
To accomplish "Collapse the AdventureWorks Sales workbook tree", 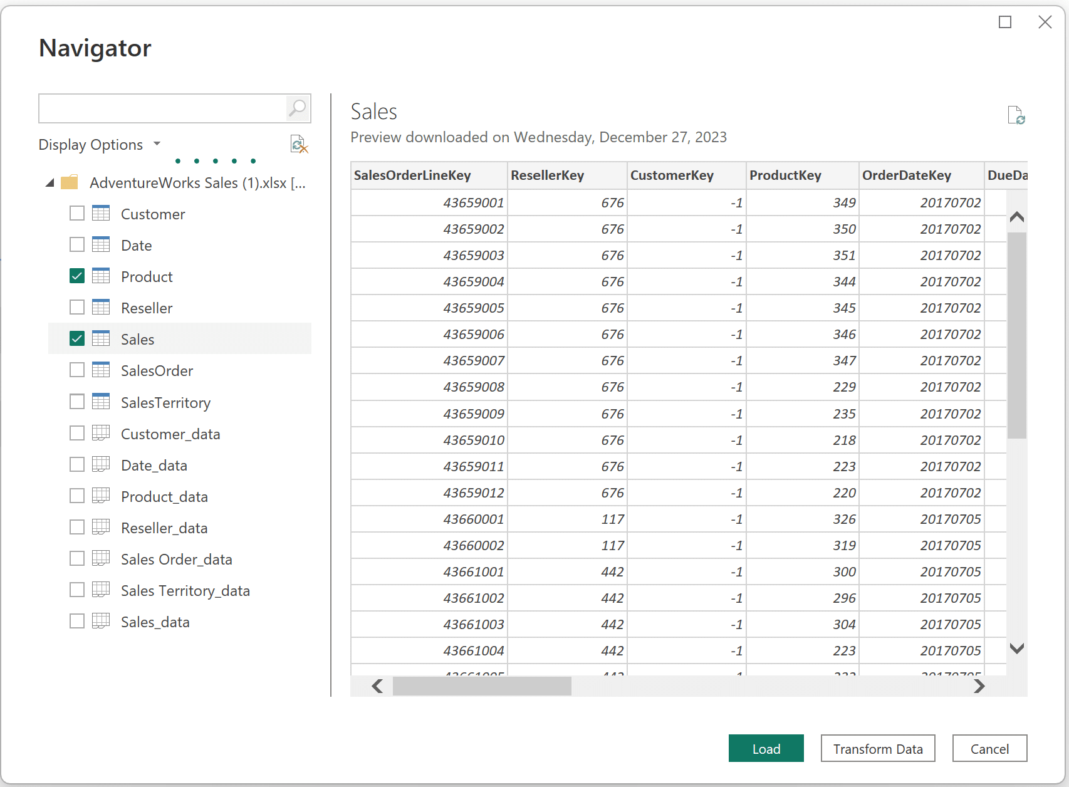I will (50, 183).
